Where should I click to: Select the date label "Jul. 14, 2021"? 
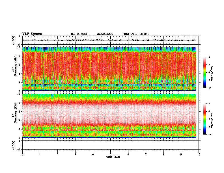coord(79,34)
